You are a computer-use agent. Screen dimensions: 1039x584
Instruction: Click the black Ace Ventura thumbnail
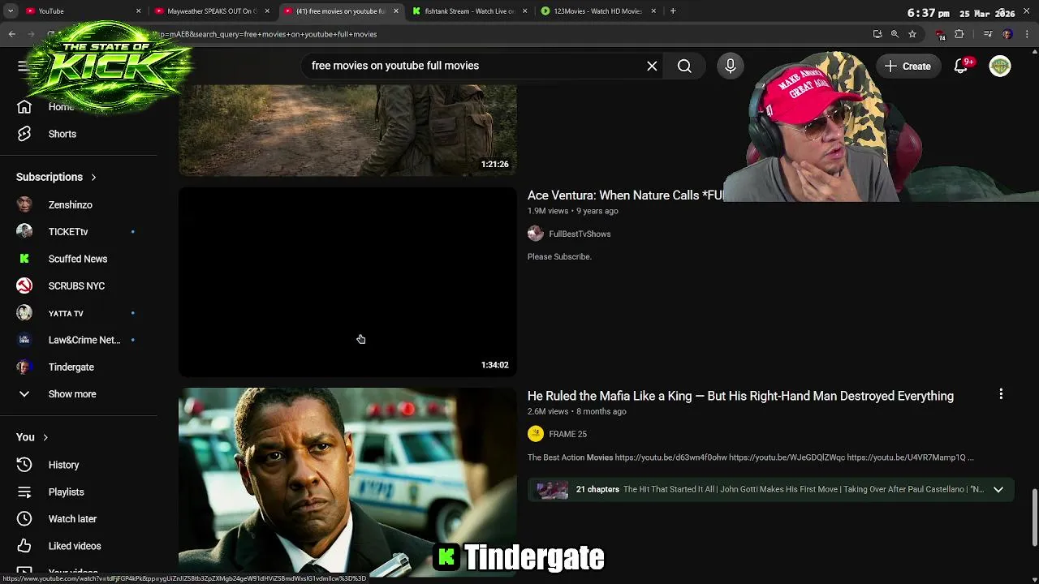click(347, 282)
